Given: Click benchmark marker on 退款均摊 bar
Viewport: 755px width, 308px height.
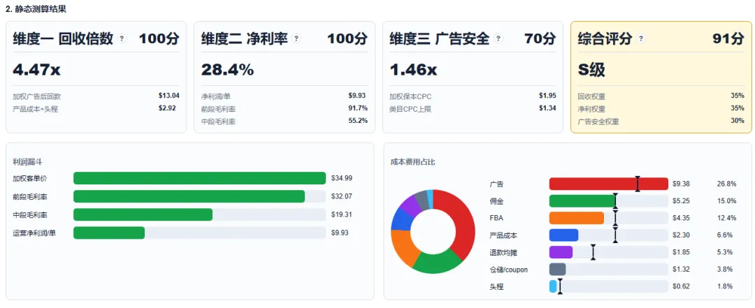Looking at the screenshot, I should [x=594, y=252].
